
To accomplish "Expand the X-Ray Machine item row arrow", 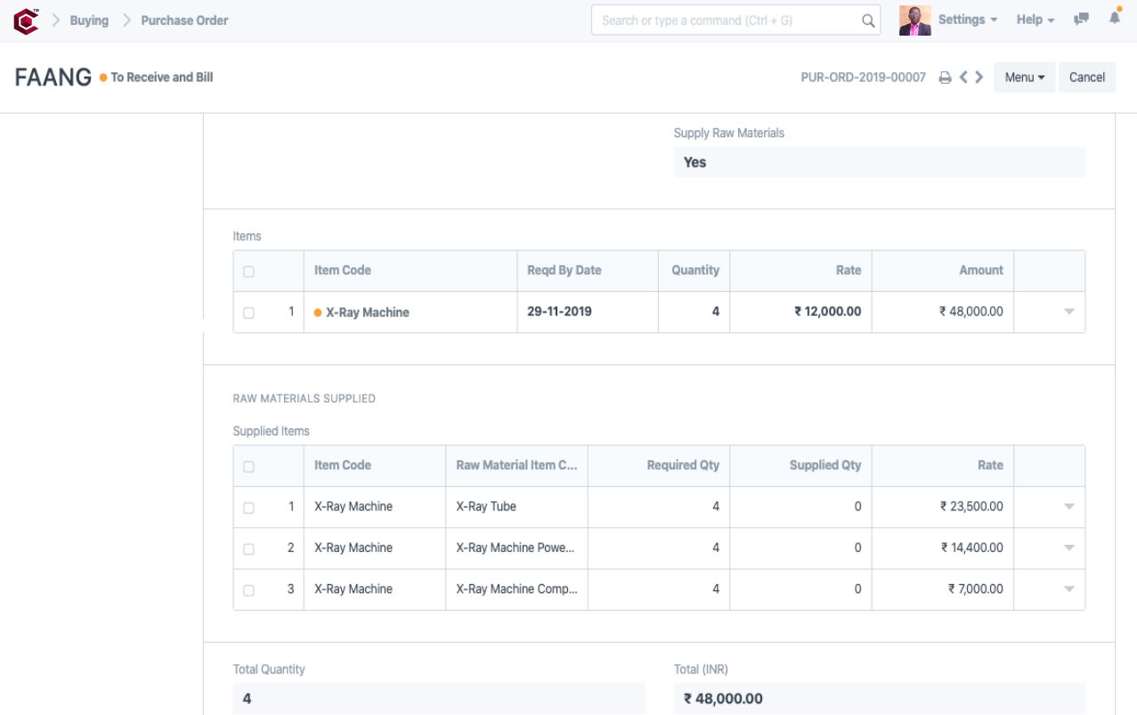I will pyautogui.click(x=1068, y=313).
